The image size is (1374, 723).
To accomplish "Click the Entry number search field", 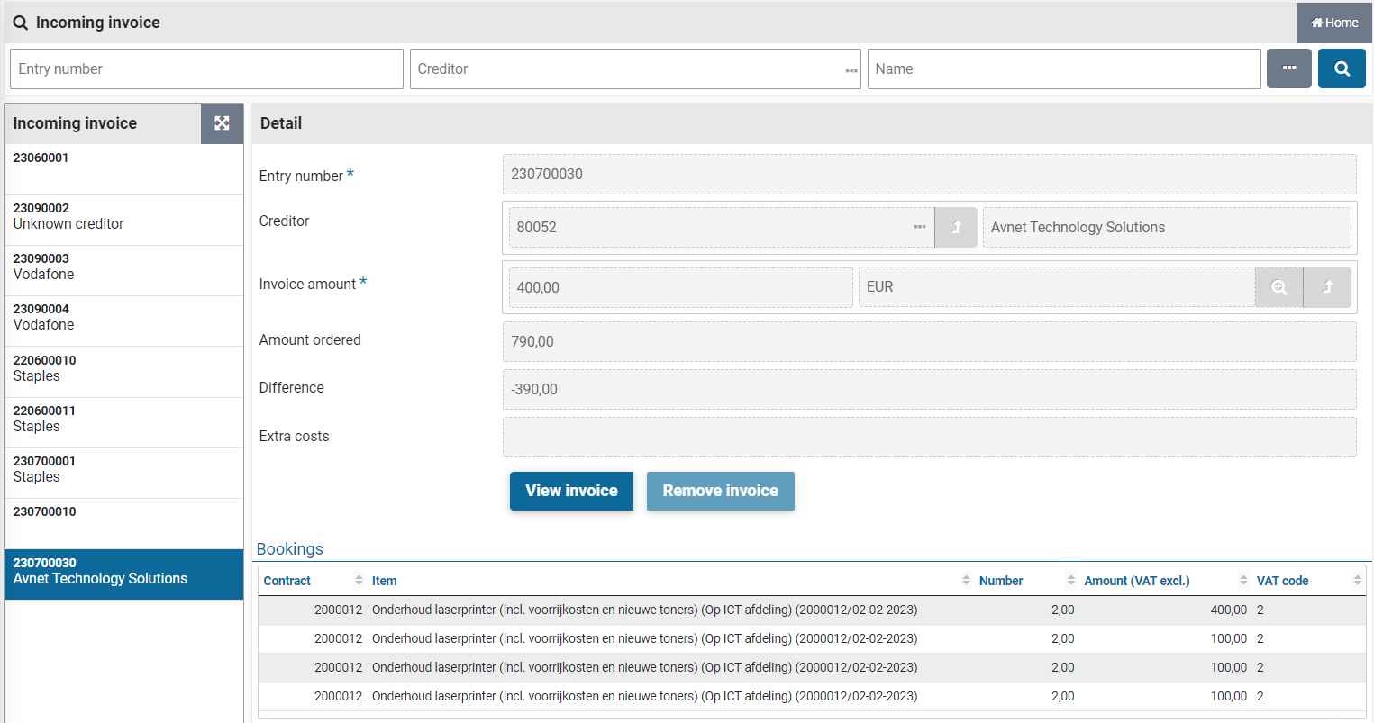I will pos(206,69).
